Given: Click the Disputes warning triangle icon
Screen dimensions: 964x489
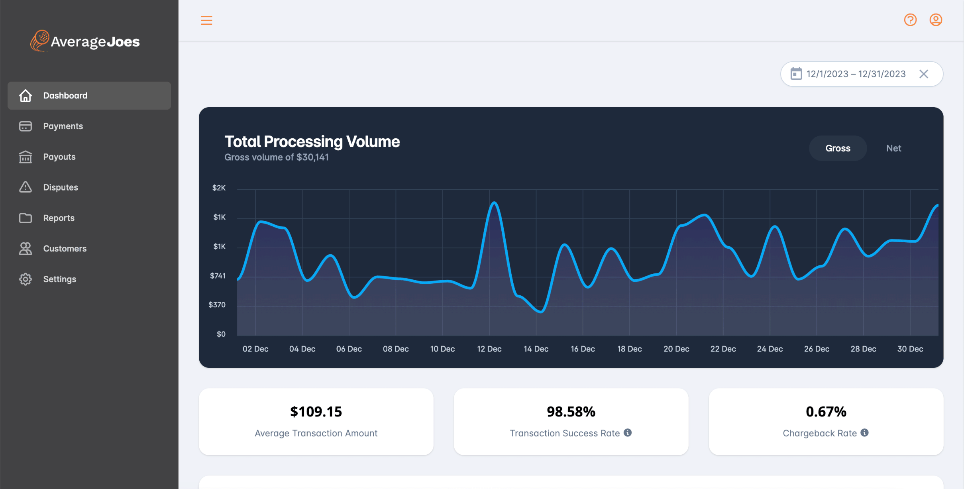Looking at the screenshot, I should (x=26, y=187).
